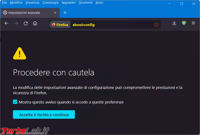200x135 pixels.
Task: Open the Cronologia menu
Action: (50, 2)
